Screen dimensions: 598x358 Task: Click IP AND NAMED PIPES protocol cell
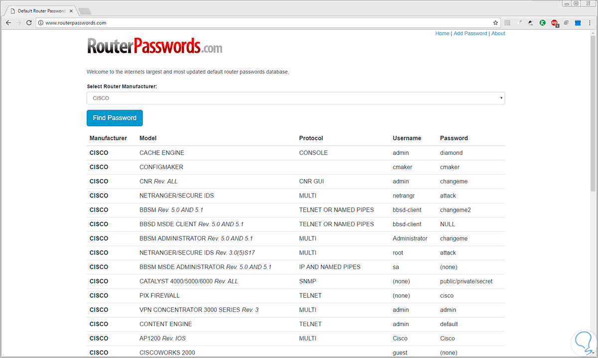[330, 267]
